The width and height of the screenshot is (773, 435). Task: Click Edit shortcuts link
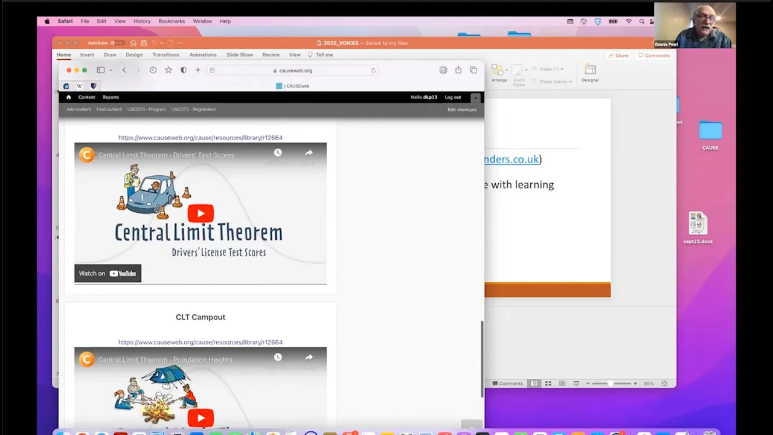(462, 109)
